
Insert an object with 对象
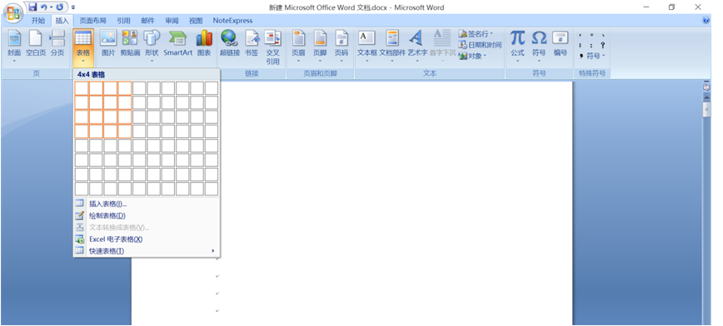pyautogui.click(x=472, y=56)
